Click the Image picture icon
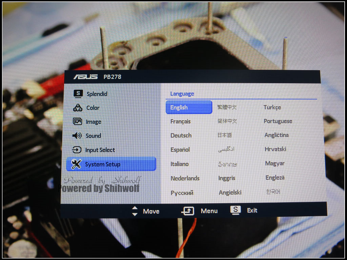The image size is (347, 260). pos(78,122)
